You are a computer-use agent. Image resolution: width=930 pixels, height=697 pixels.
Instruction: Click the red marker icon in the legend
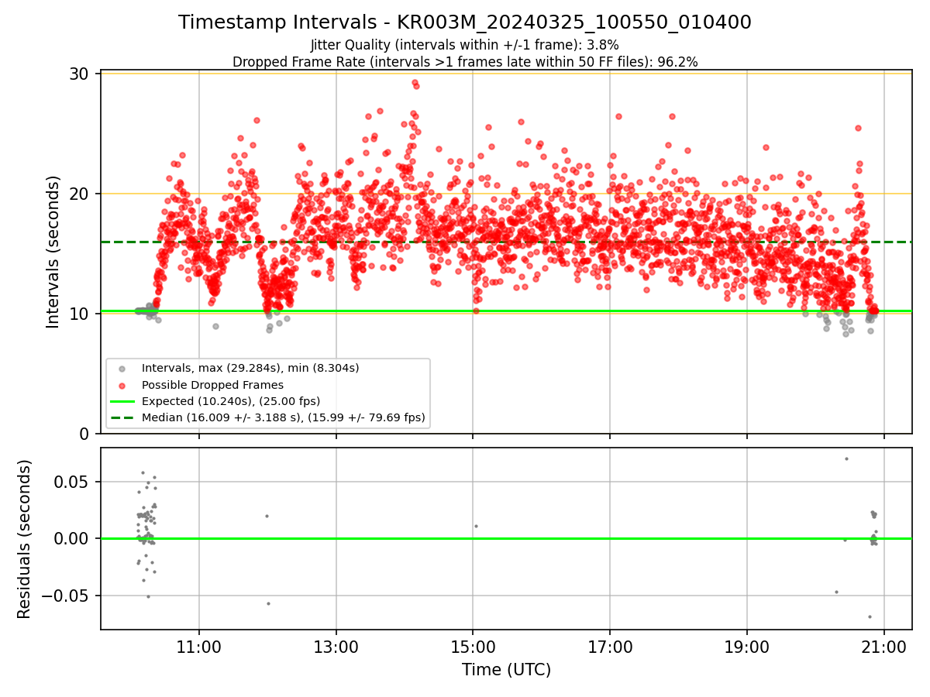click(x=123, y=385)
